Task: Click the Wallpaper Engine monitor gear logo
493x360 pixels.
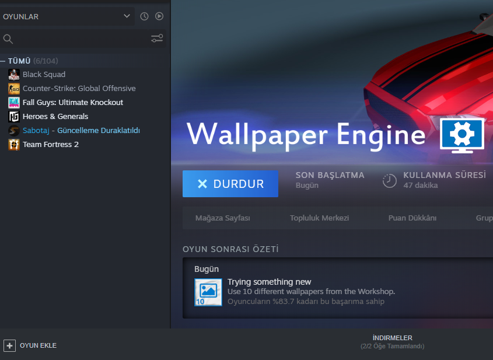Action: point(462,135)
